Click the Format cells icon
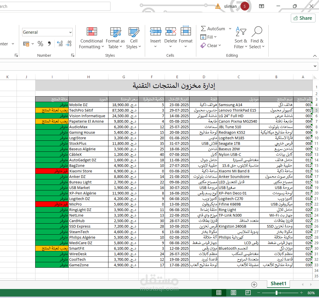 tap(186, 31)
